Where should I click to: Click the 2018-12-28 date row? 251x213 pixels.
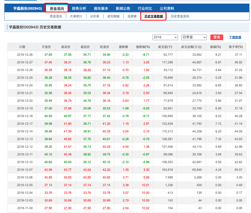[x=25, y=55]
